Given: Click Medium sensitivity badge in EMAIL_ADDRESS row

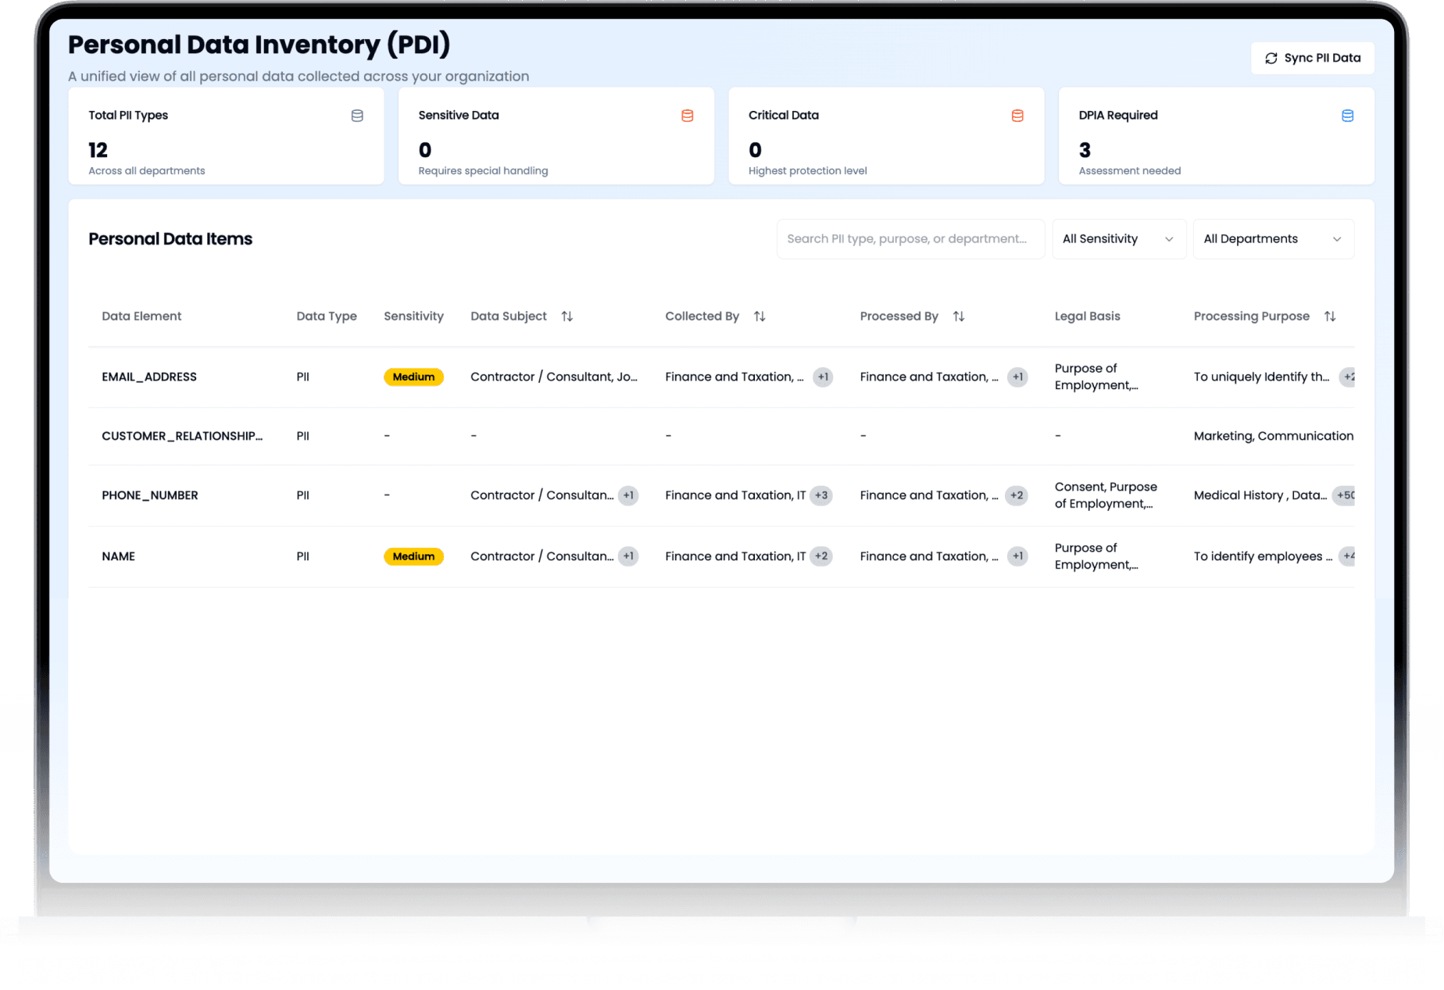Looking at the screenshot, I should (x=413, y=377).
